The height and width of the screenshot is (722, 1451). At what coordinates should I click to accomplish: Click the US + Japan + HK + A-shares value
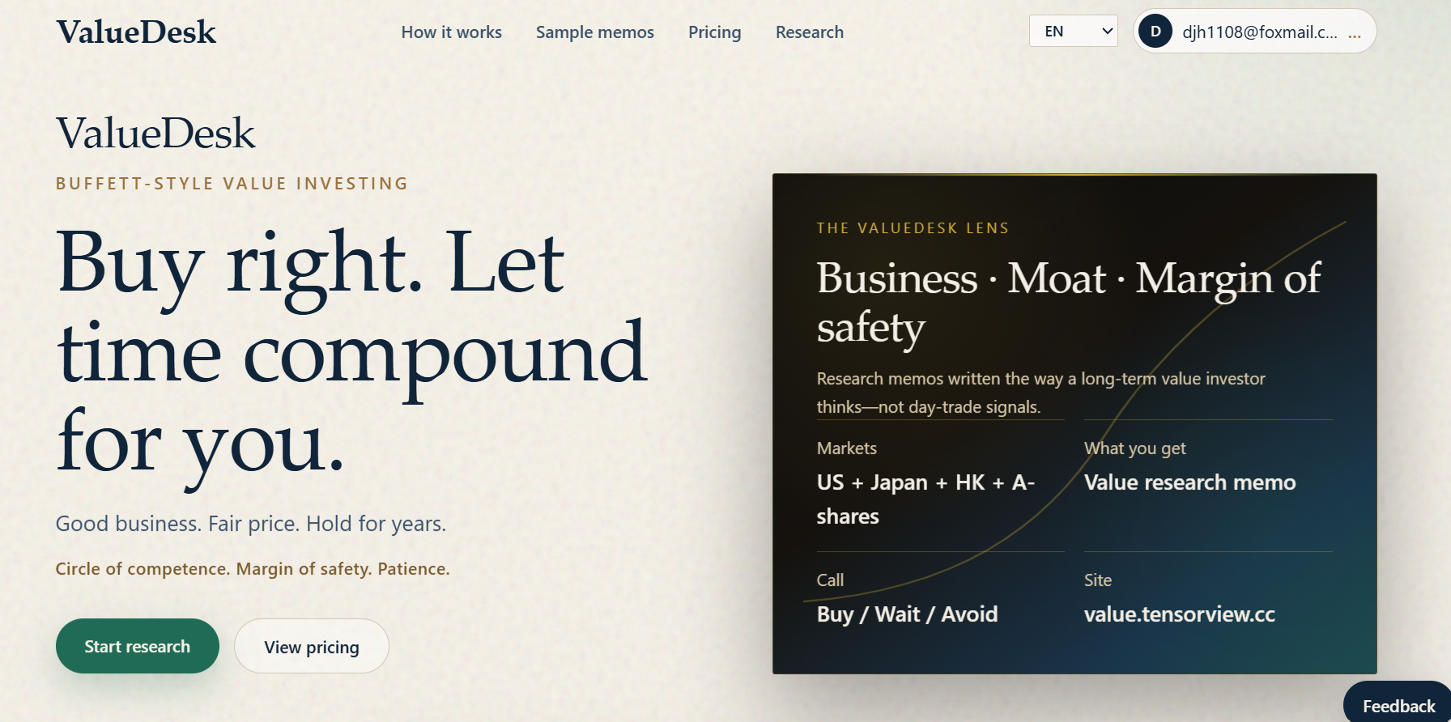pos(925,499)
